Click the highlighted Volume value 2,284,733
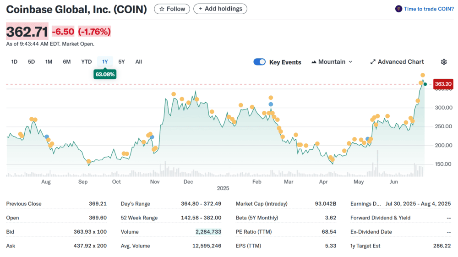Screen dimensions: 458x257 pyautogui.click(x=208, y=232)
